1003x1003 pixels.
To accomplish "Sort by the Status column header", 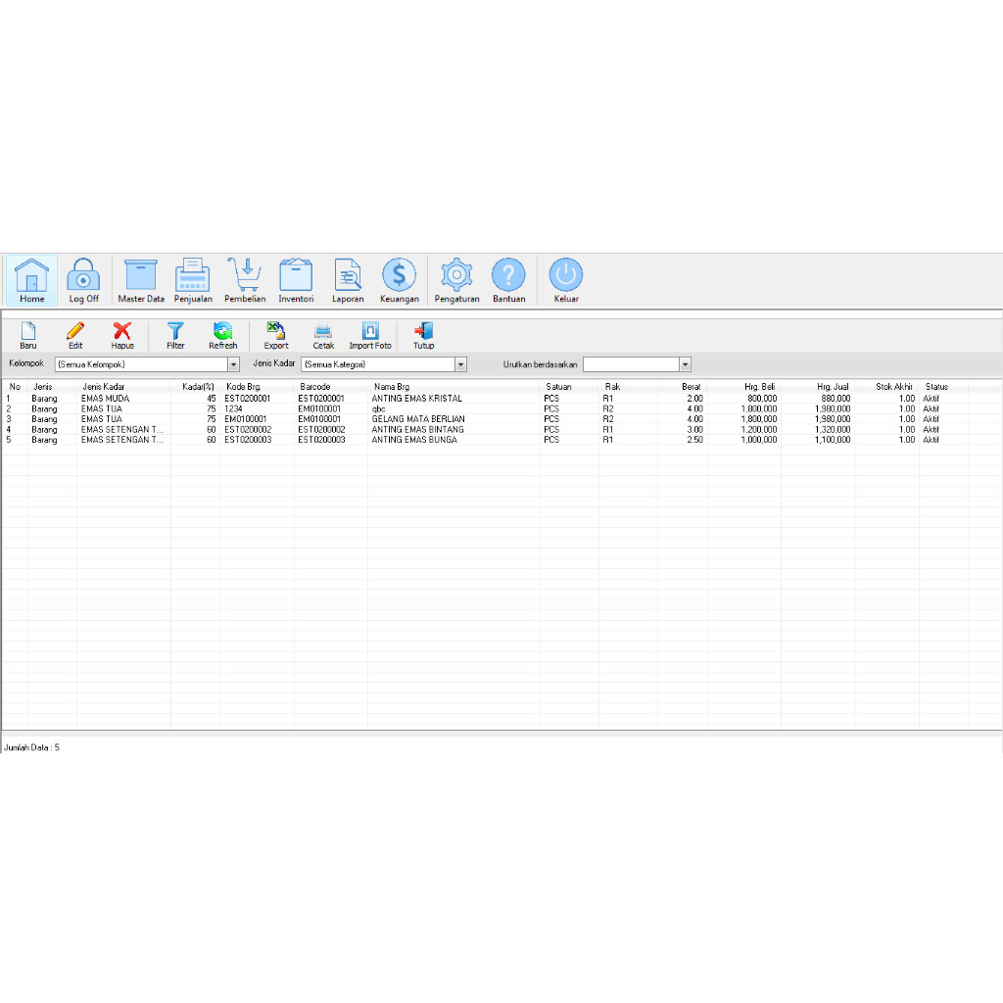I will tap(943, 386).
